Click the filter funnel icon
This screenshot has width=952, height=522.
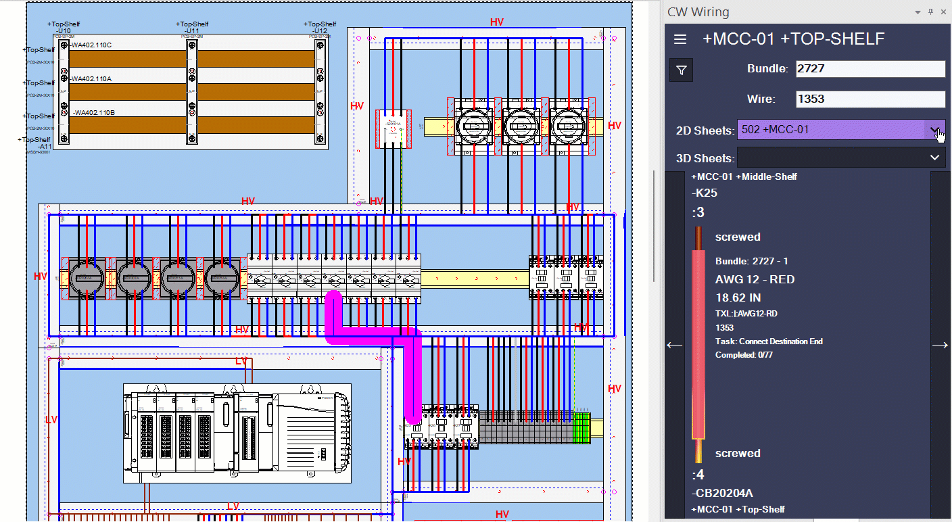point(681,70)
